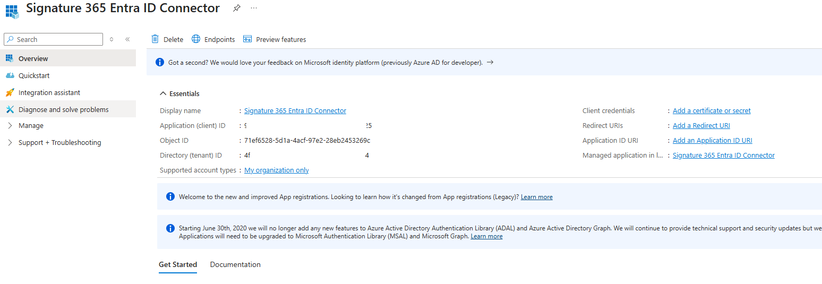Click the feedback banner message text
822x284 pixels.
[x=326, y=63]
